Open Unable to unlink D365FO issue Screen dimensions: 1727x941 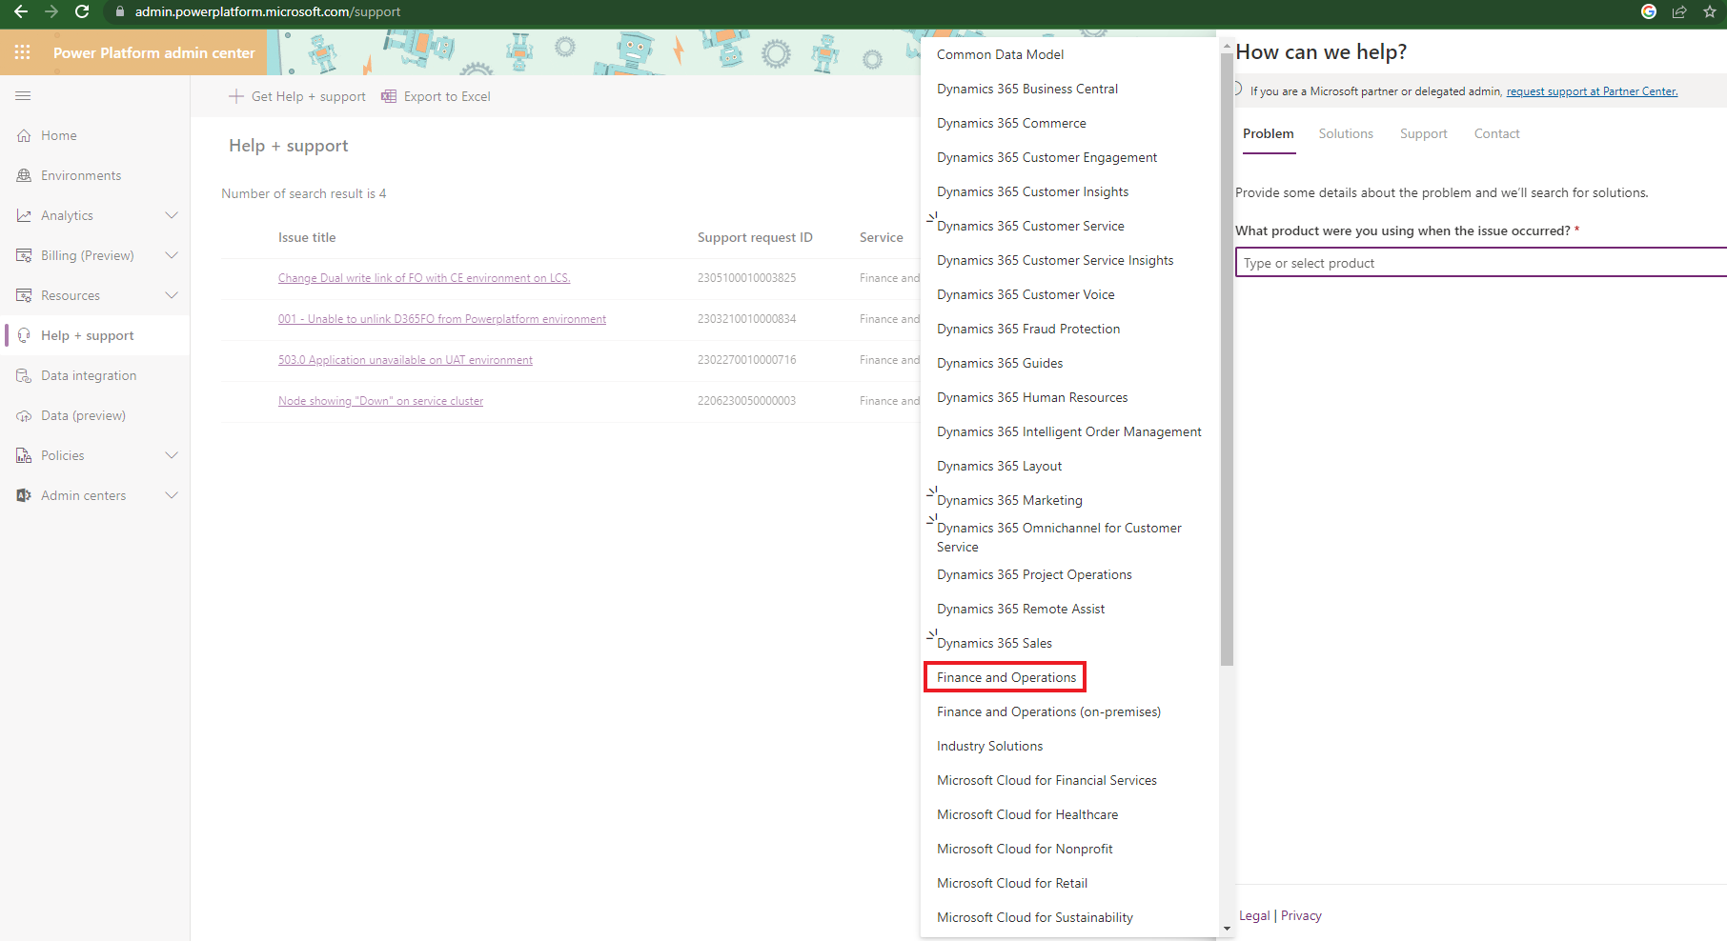click(x=442, y=319)
